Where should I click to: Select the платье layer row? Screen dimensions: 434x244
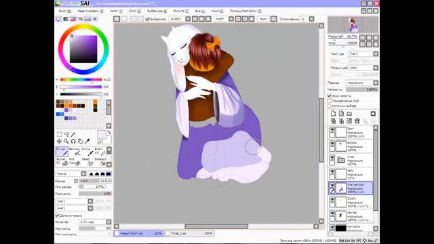pos(351,188)
